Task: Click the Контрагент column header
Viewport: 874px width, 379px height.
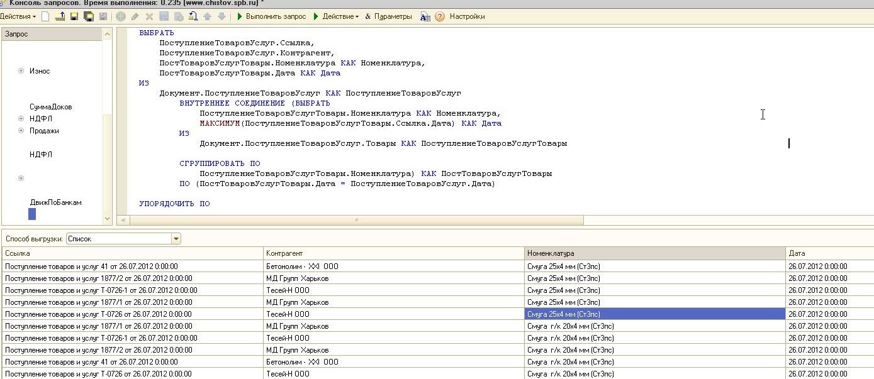Action: (x=394, y=253)
